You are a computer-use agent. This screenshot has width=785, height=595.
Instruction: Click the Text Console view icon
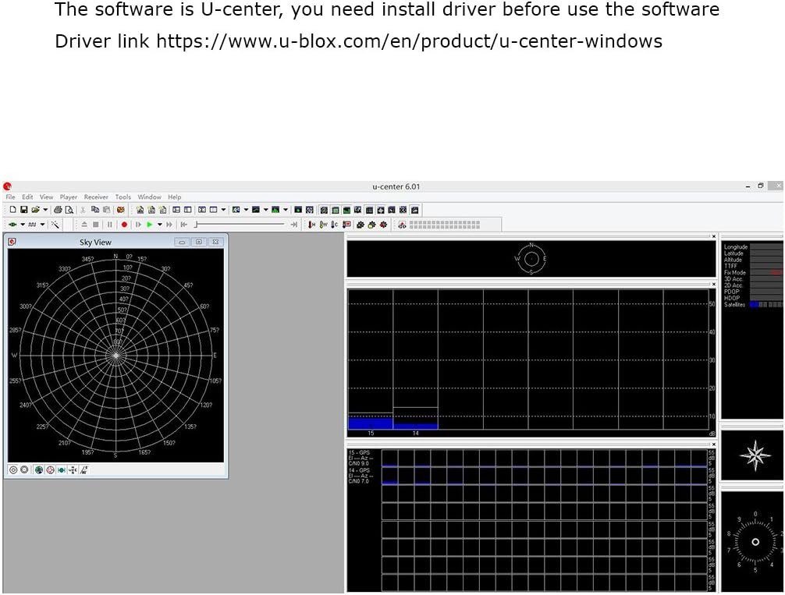click(x=213, y=210)
